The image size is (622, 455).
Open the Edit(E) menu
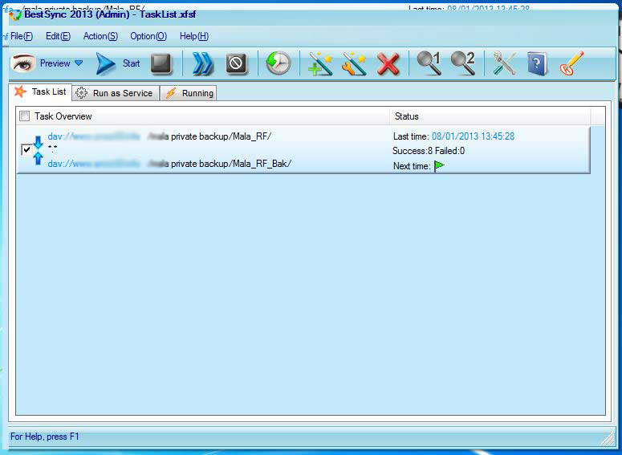click(58, 36)
